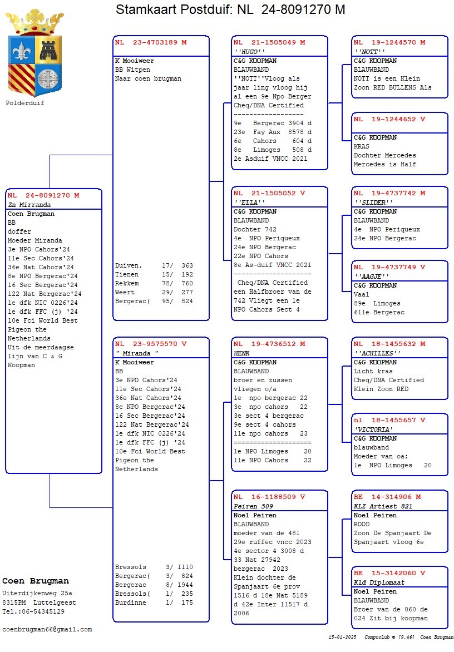Click the ''NOTT'' great-grandparent name
Screen dimensions: 454x652
pyautogui.click(x=369, y=51)
